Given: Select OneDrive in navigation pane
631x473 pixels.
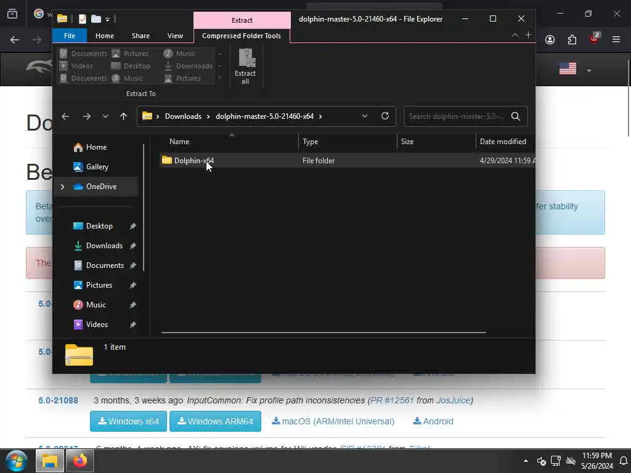Looking at the screenshot, I should (x=102, y=187).
